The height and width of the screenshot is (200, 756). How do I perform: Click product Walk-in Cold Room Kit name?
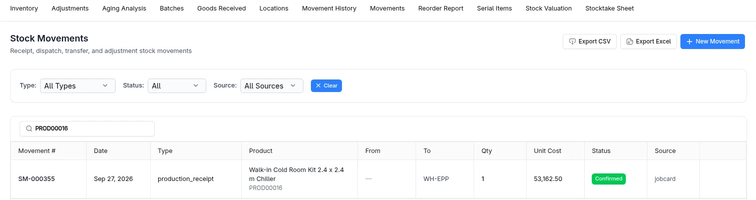click(296, 174)
